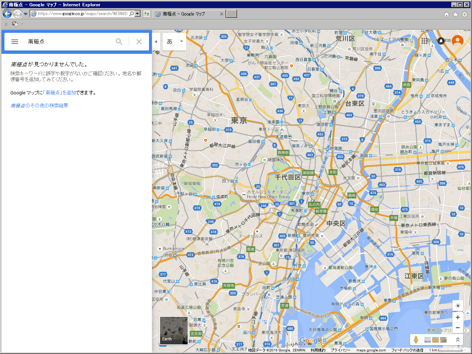Open a new blank tab

[x=231, y=14]
